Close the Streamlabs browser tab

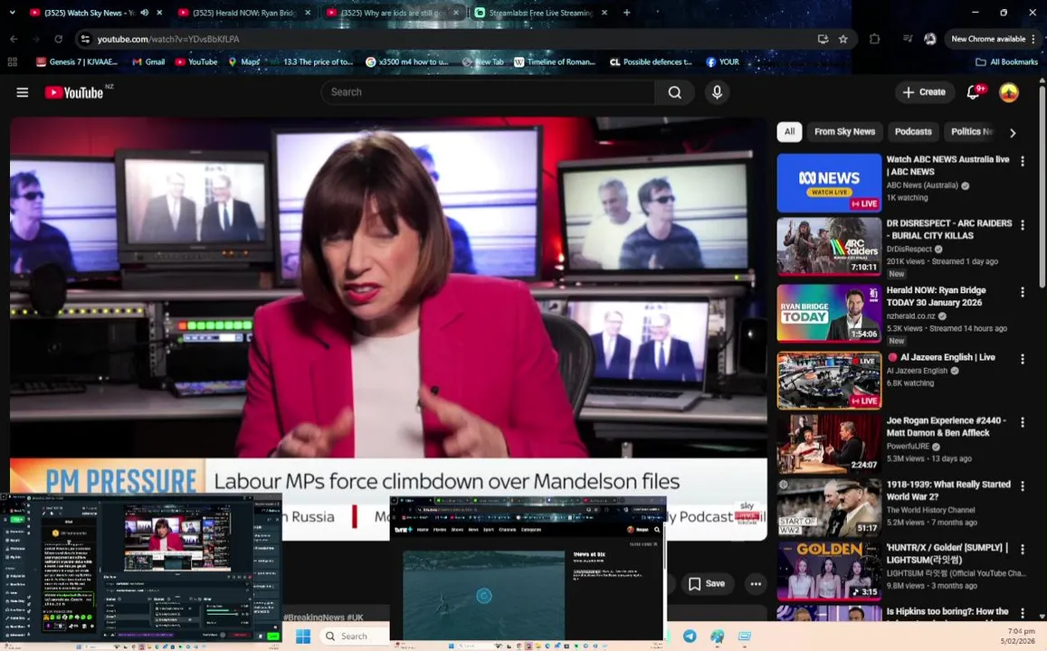tap(604, 13)
